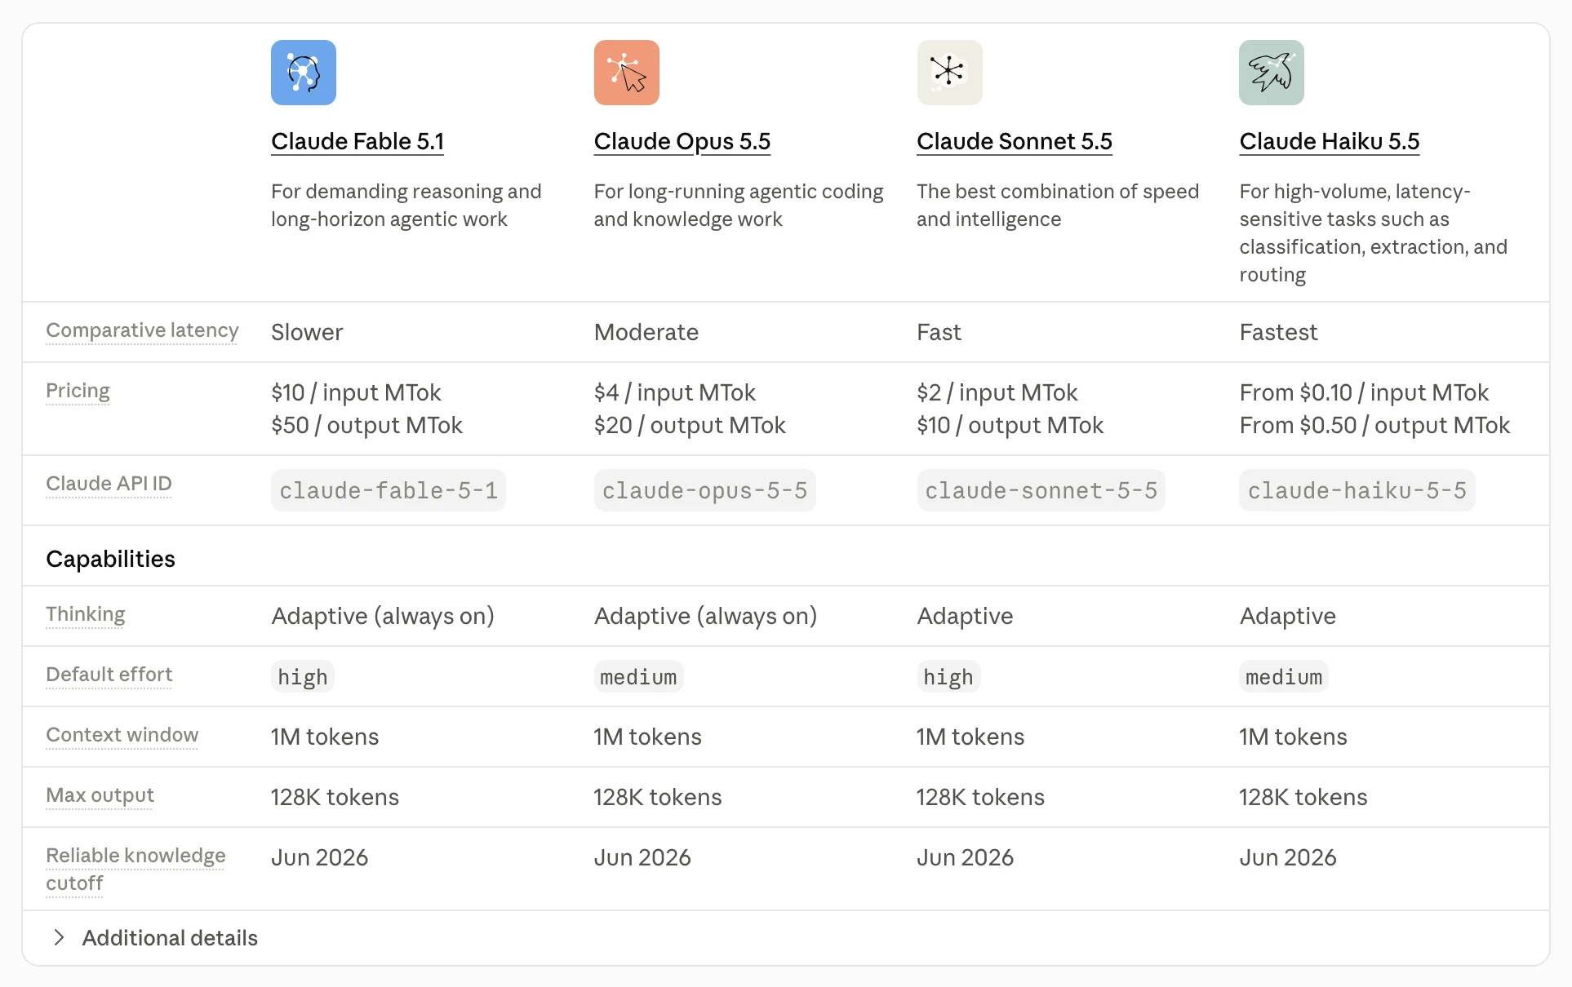The image size is (1572, 987).
Task: Click the Context window row label
Action: (122, 735)
